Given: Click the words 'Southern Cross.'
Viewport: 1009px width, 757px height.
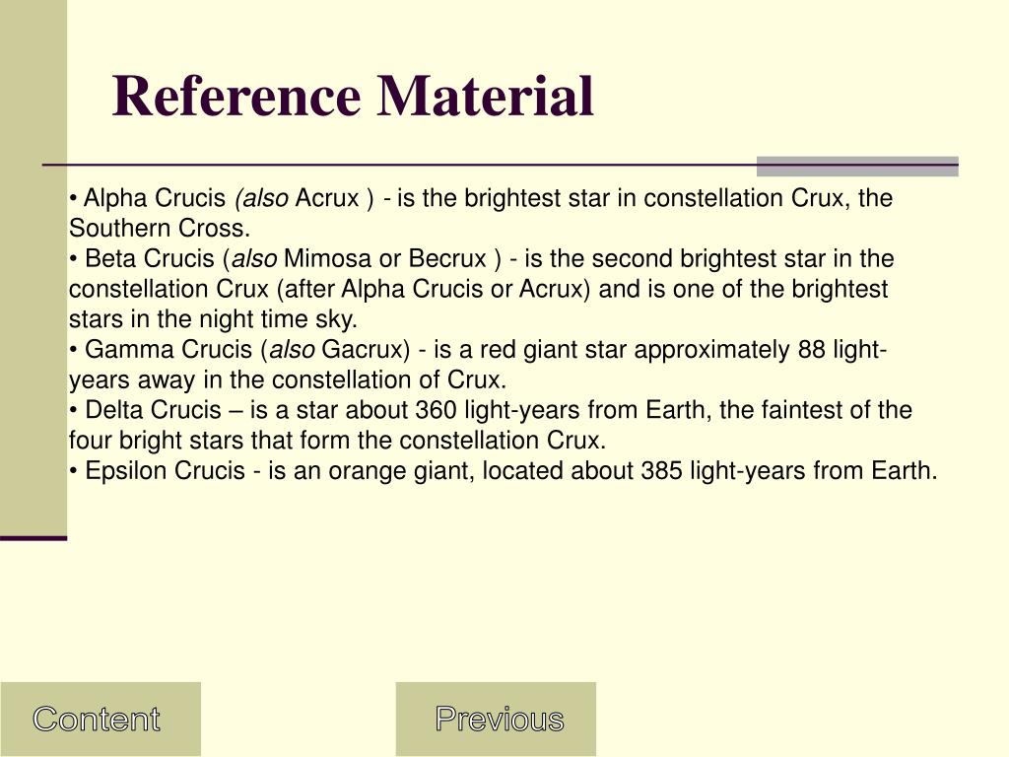Looking at the screenshot, I should [x=160, y=228].
